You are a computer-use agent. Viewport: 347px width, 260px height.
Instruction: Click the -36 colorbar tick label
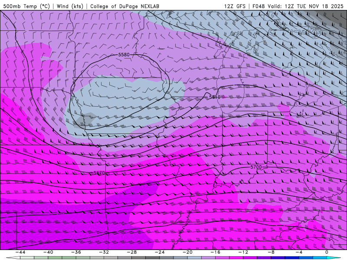point(76,252)
